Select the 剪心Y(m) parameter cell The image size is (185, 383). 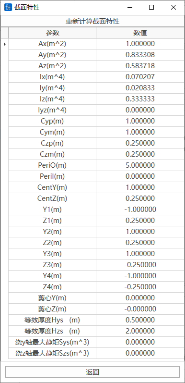point(52,298)
